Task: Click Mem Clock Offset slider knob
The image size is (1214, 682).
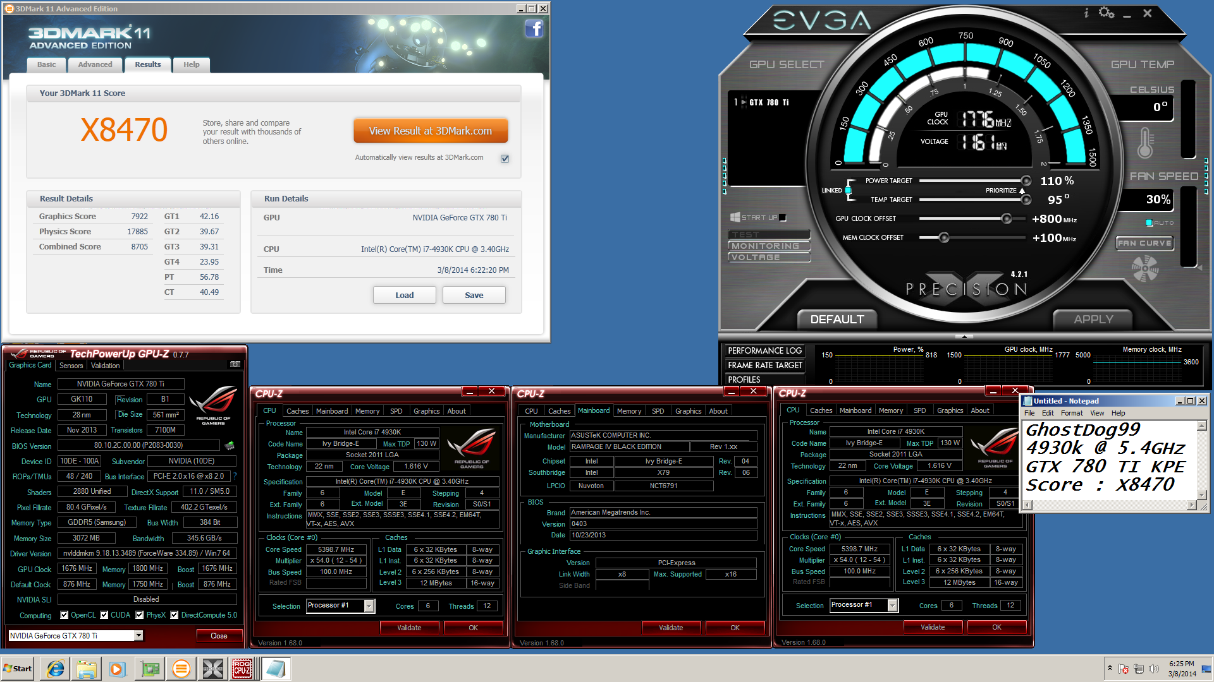Action: pyautogui.click(x=943, y=237)
